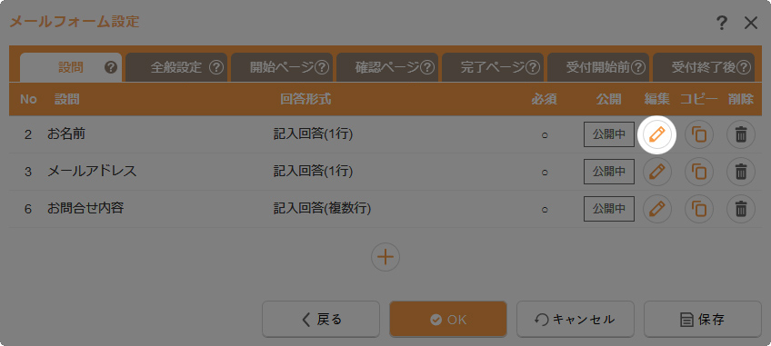Viewport: 771px width, 346px height.
Task: Click the キャンセル button
Action: pyautogui.click(x=576, y=320)
